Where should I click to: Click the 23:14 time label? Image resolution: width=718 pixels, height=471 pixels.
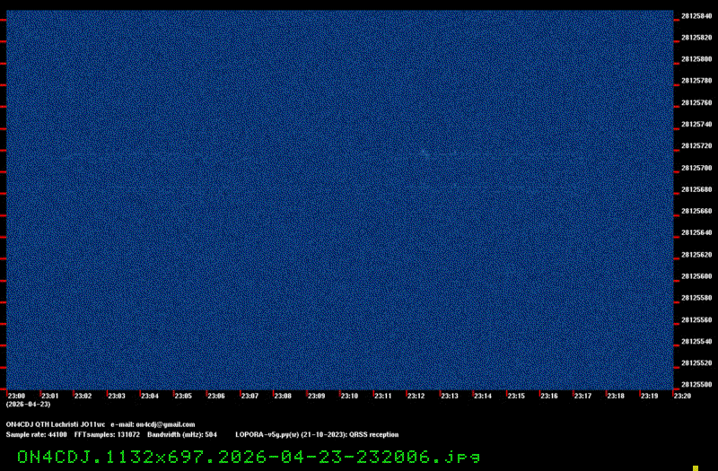click(x=483, y=396)
